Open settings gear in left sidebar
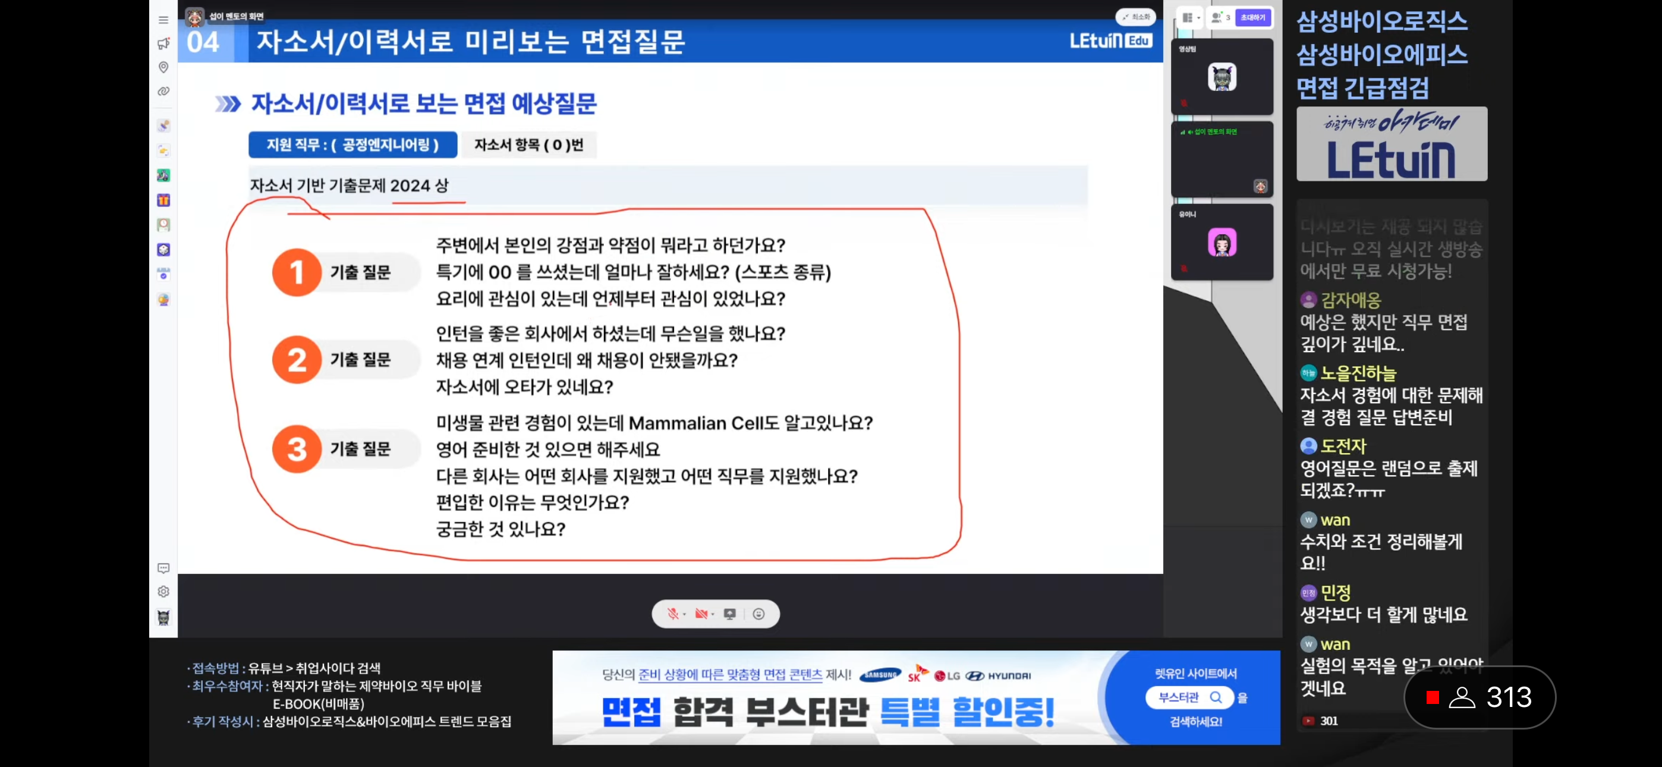 (x=163, y=592)
